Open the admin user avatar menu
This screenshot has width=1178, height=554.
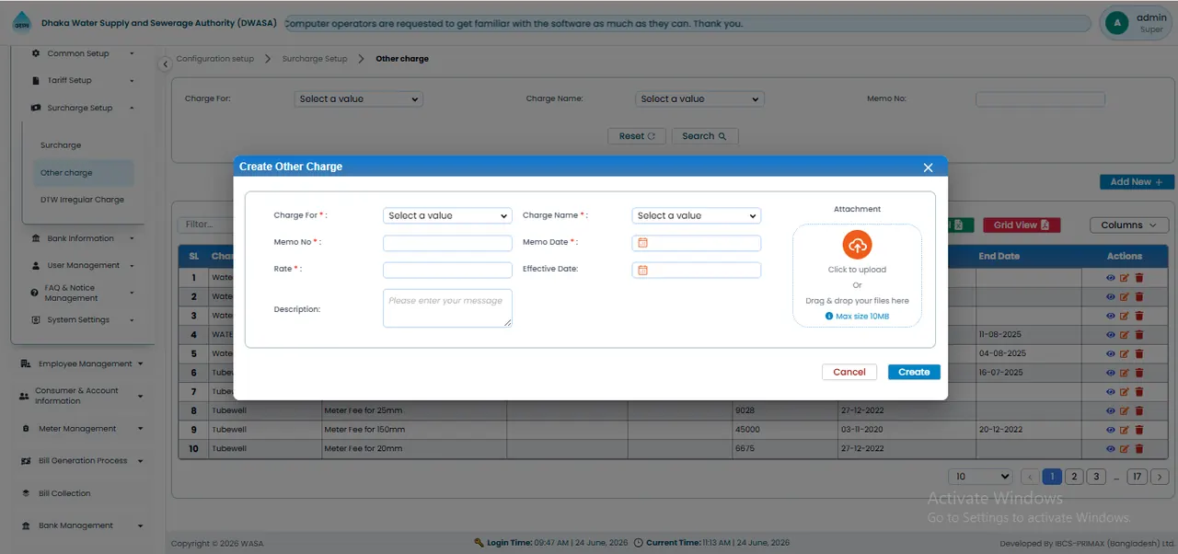click(x=1117, y=23)
